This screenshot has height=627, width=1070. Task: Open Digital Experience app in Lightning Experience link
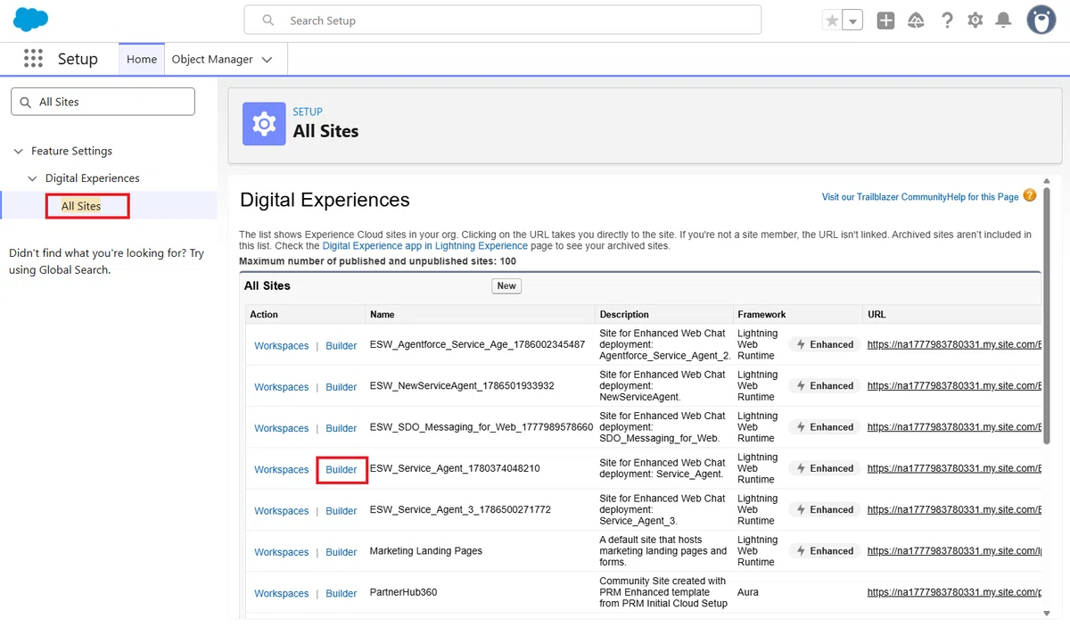[425, 245]
